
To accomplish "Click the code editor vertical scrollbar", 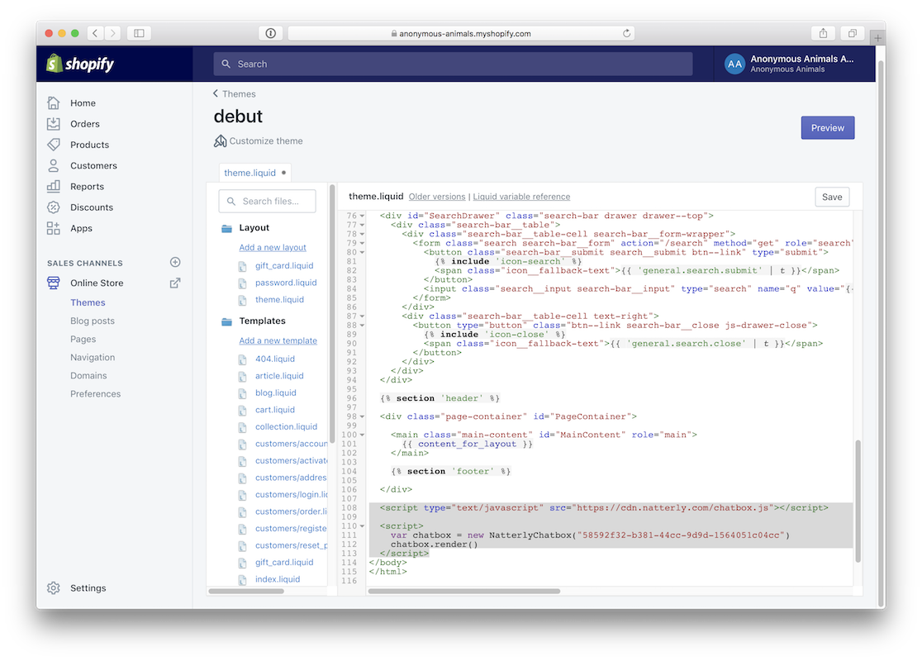I will click(858, 501).
